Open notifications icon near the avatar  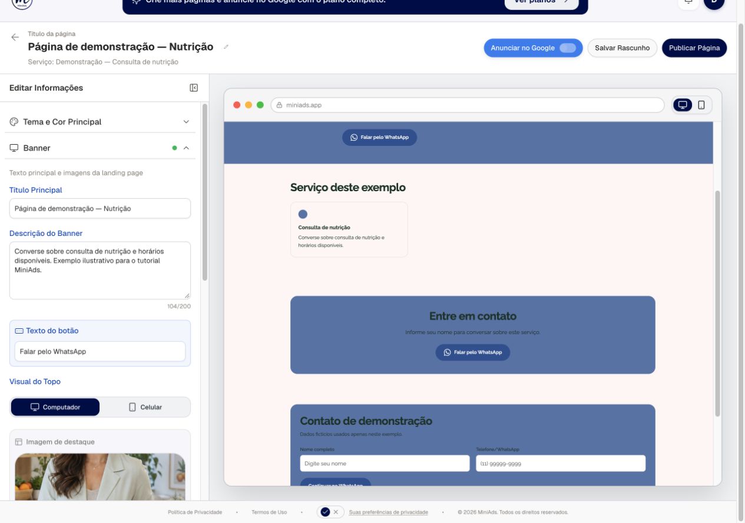tap(688, 3)
